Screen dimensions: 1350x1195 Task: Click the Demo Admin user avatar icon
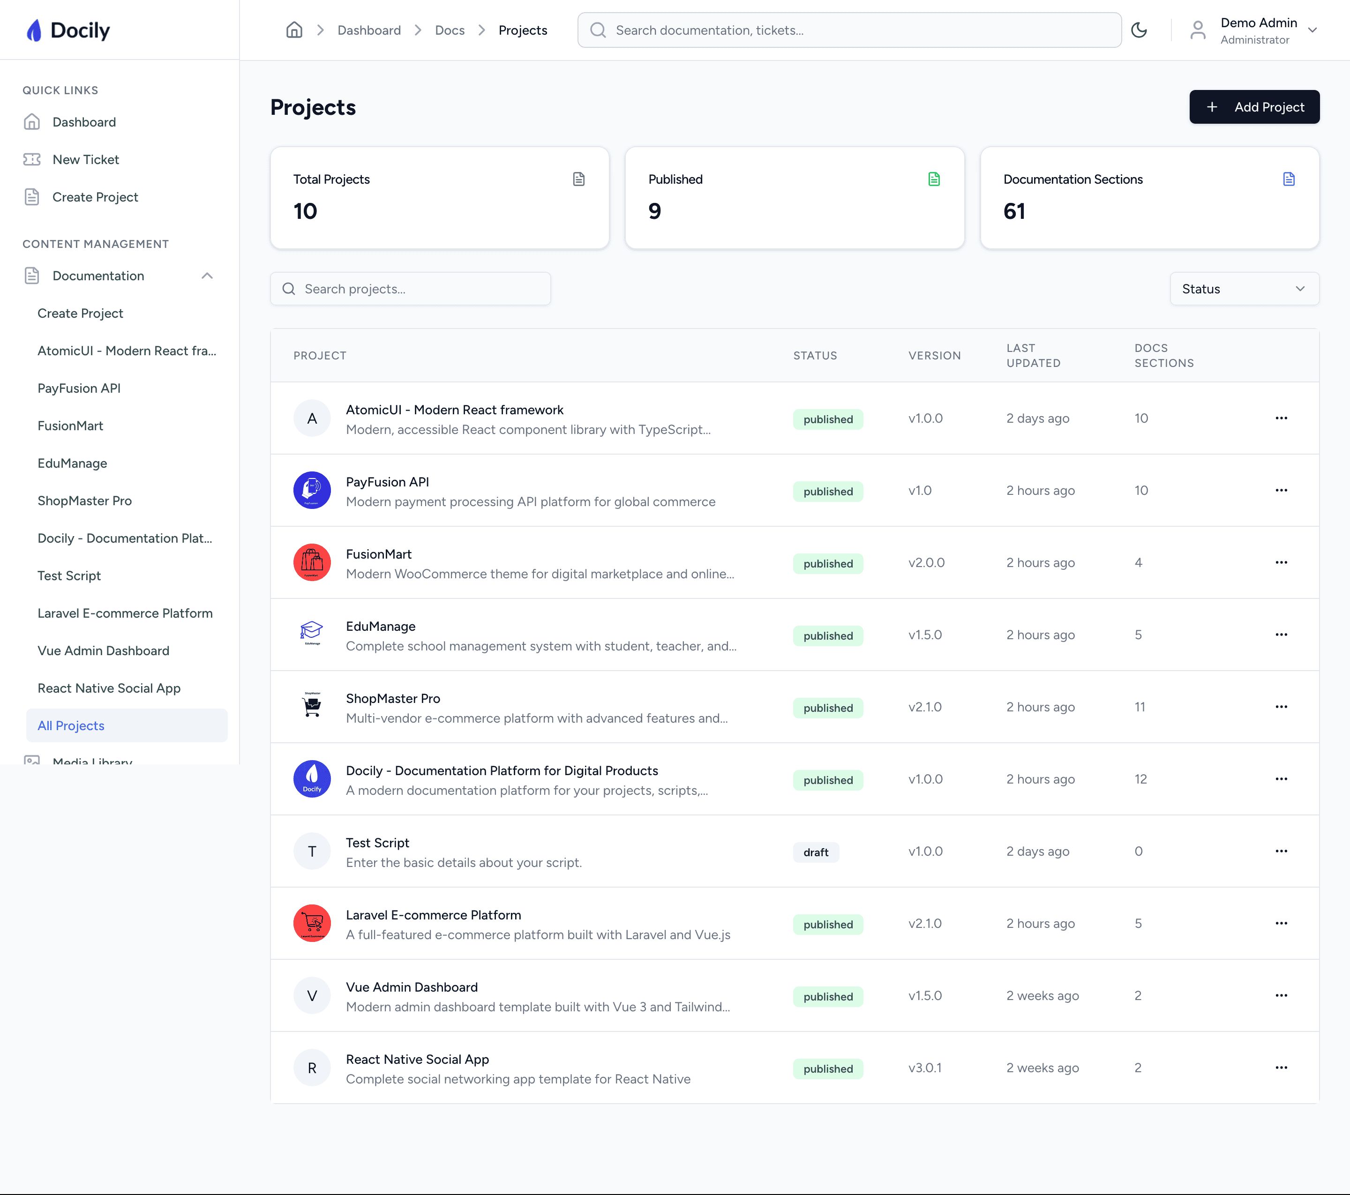[x=1198, y=30]
